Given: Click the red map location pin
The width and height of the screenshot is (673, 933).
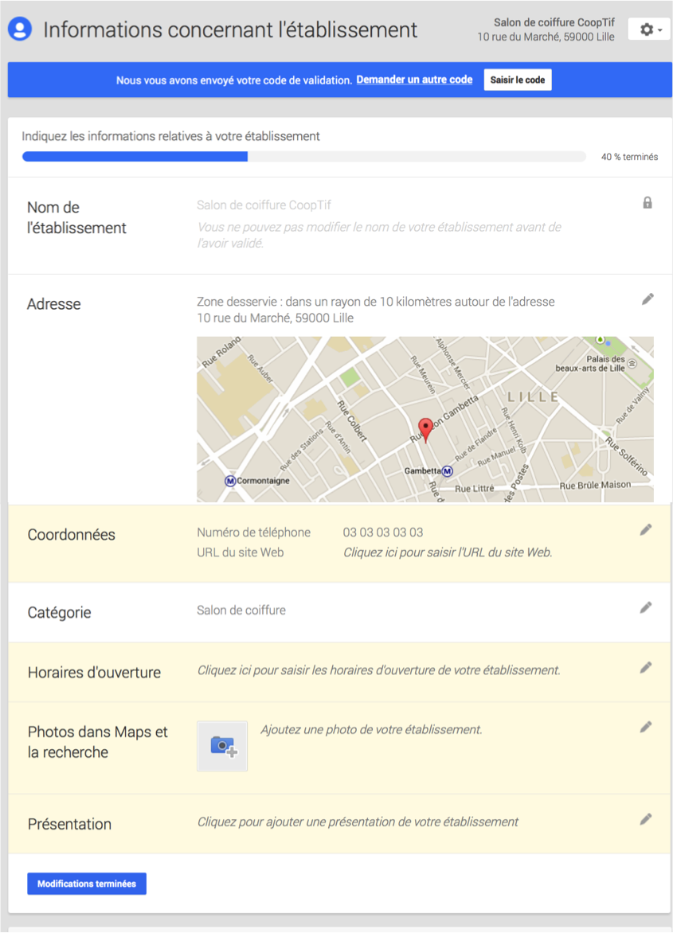Looking at the screenshot, I should [425, 430].
